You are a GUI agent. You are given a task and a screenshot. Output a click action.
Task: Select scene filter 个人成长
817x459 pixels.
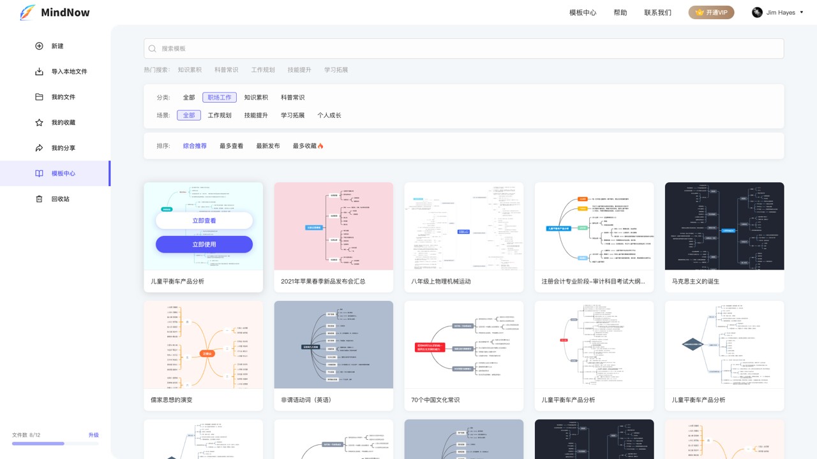329,115
